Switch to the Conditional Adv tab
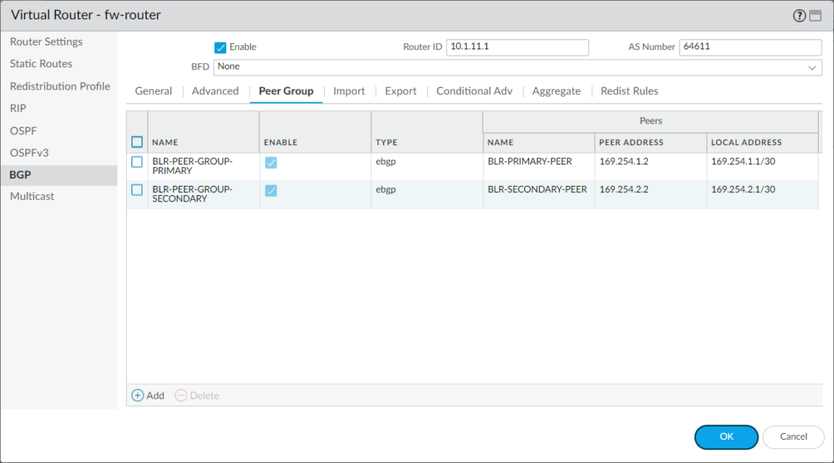The height and width of the screenshot is (463, 834). (473, 90)
